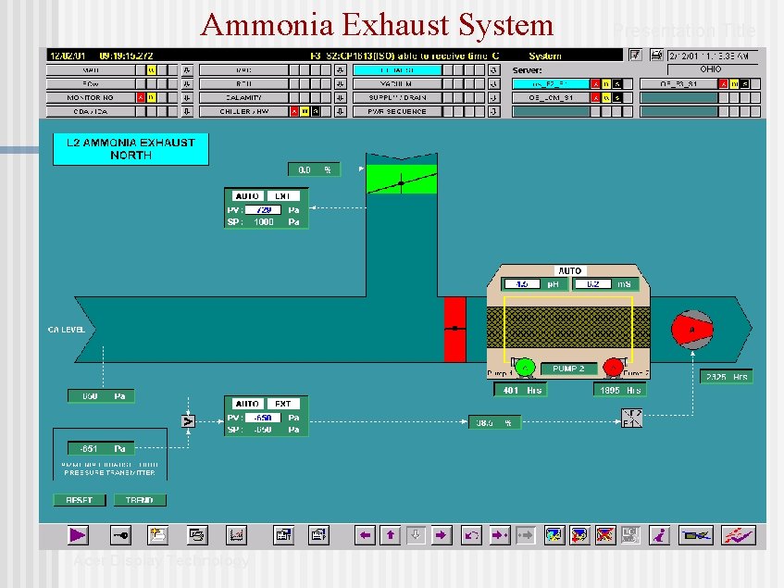This screenshot has height=588, width=784.
Task: Click red A alarm box in MONITORING row
Action: (x=141, y=97)
